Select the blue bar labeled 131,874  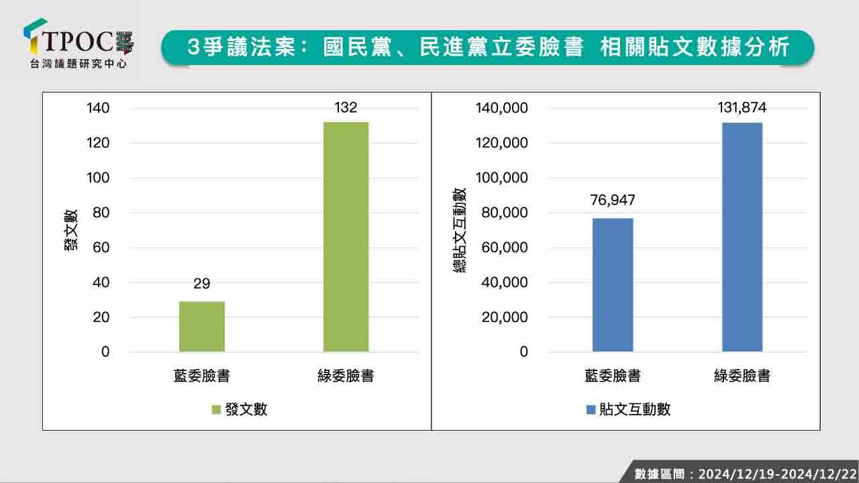point(742,236)
